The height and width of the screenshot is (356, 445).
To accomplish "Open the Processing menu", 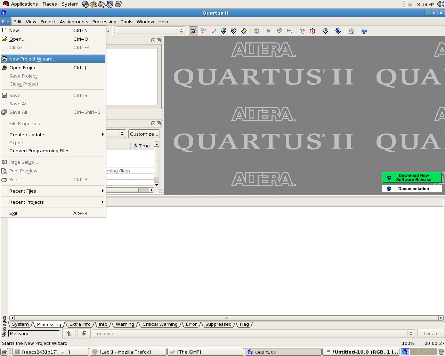I will click(104, 22).
